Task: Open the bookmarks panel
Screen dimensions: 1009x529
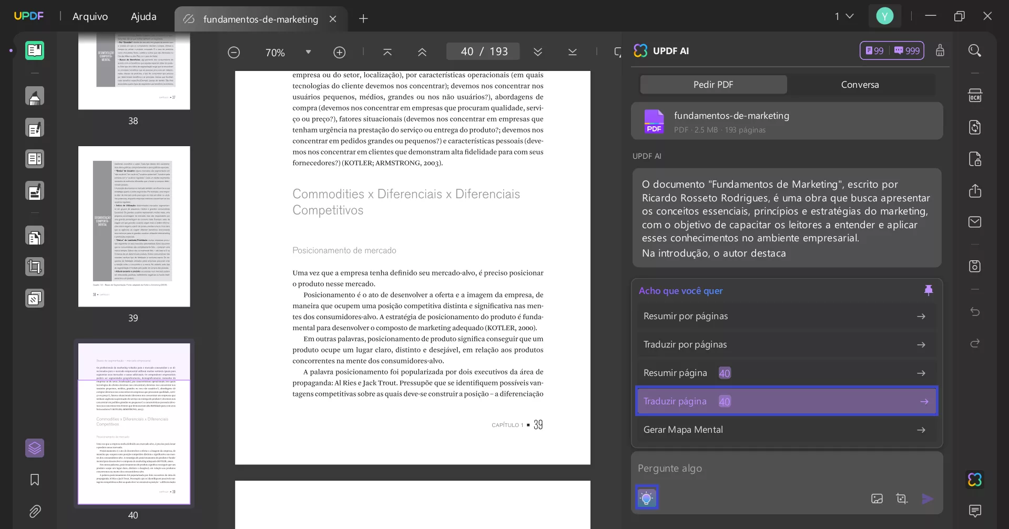Action: click(x=34, y=480)
